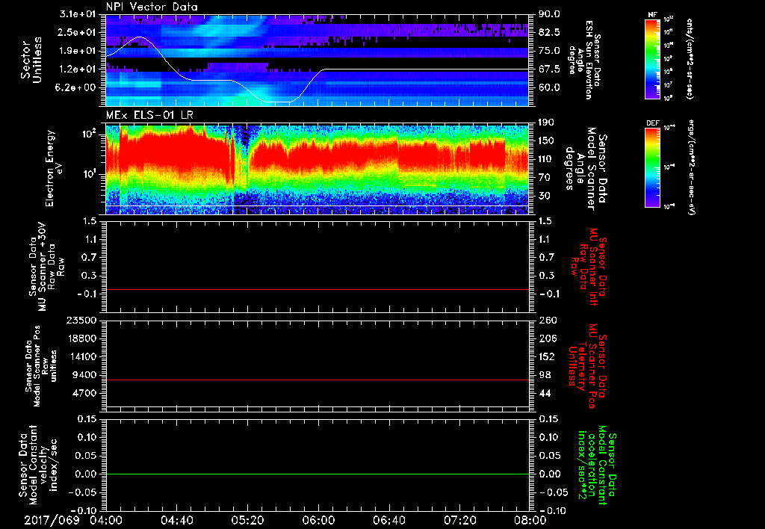765x529 pixels.
Task: Click the 06:40 time axis label
Action: click(x=388, y=519)
